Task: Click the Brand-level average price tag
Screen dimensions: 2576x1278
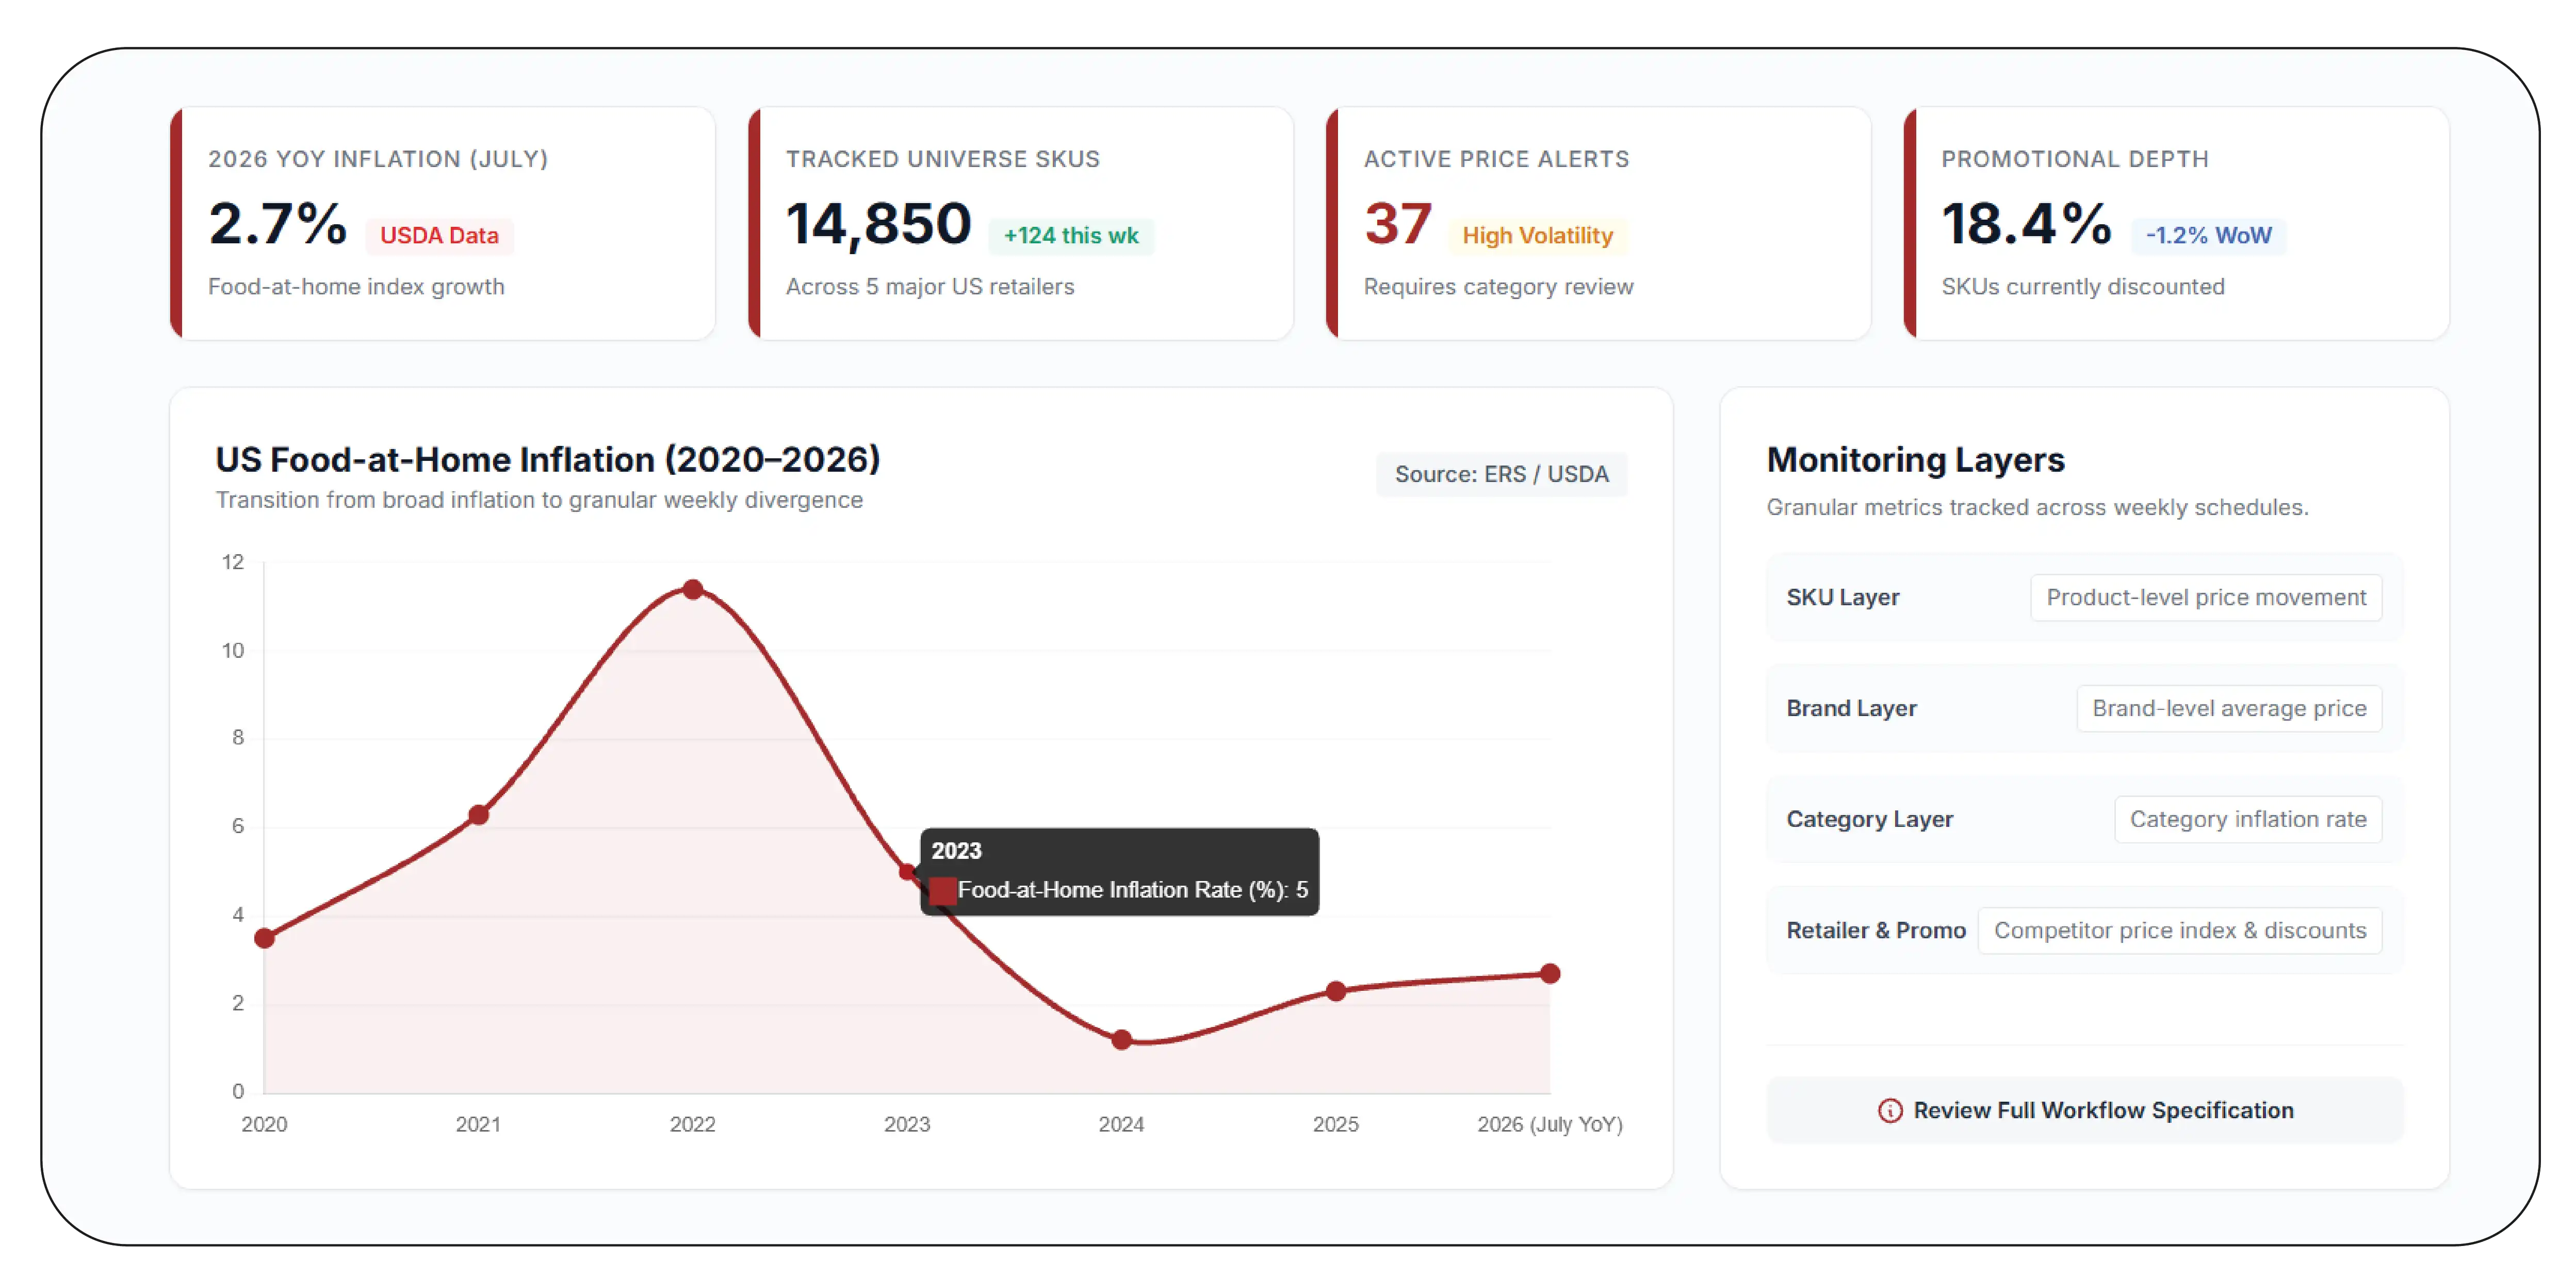Action: (x=2229, y=708)
